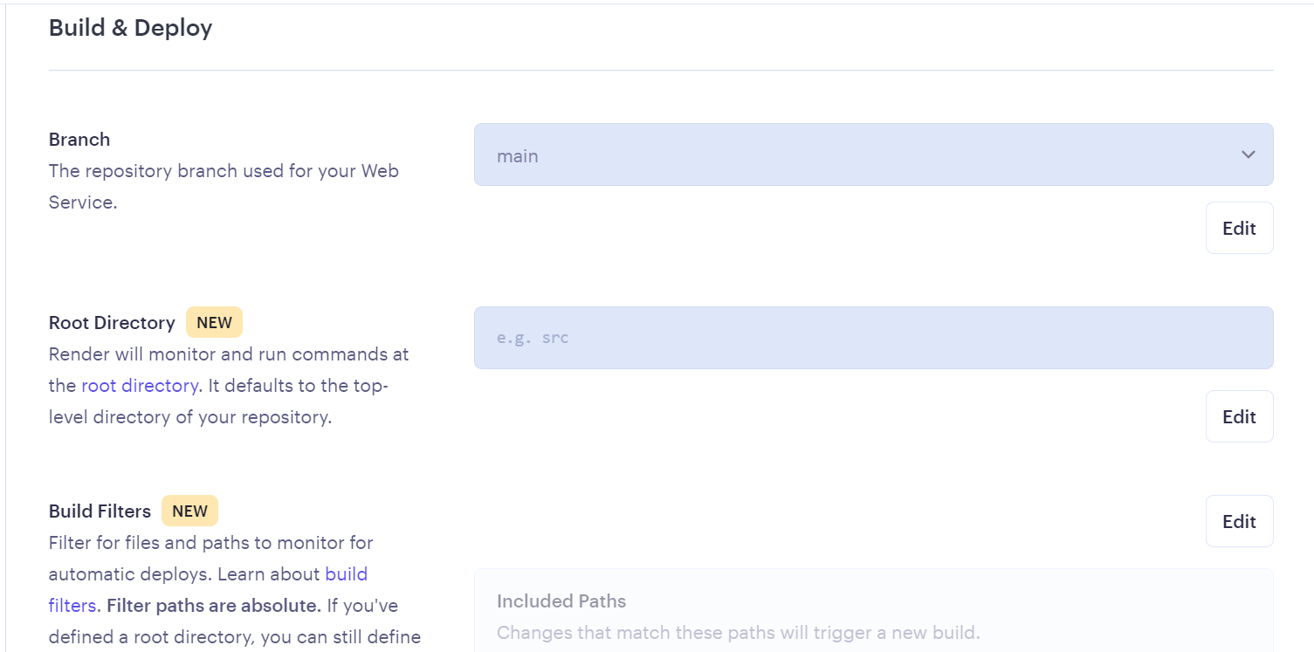Click Edit button for Root Directory
The image size is (1314, 652).
(x=1239, y=416)
